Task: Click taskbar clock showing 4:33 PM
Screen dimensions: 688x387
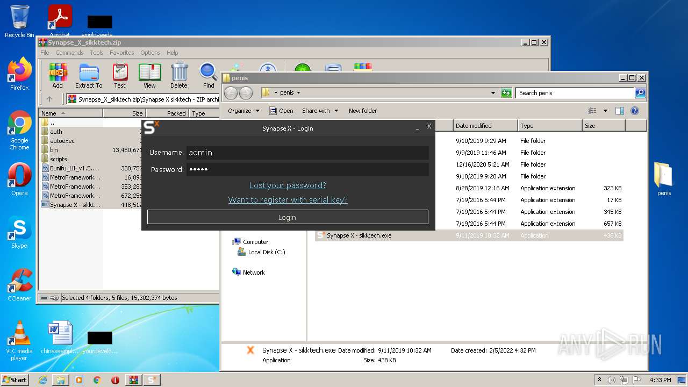Action: pyautogui.click(x=660, y=380)
